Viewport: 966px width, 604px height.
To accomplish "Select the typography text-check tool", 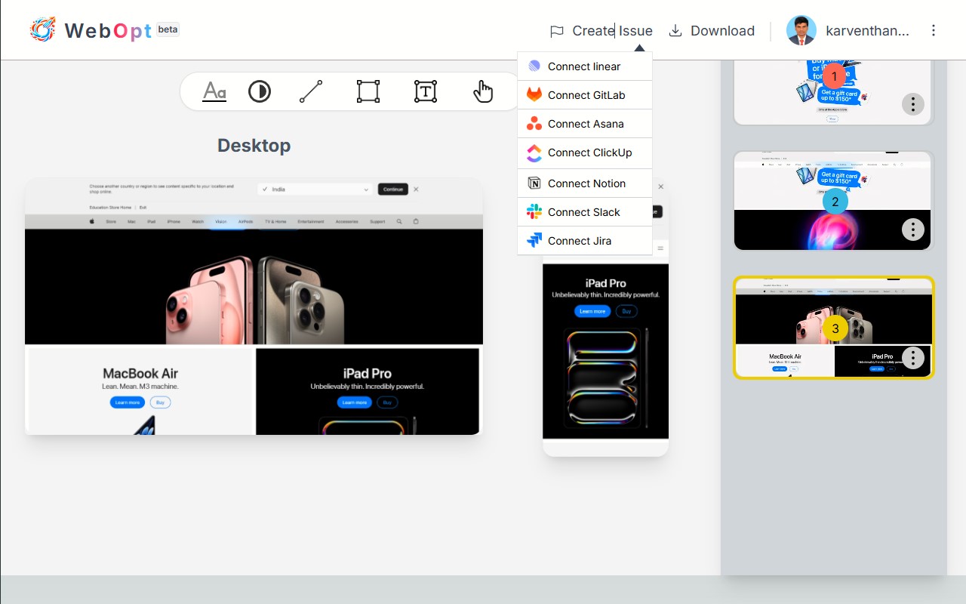I will coord(214,92).
